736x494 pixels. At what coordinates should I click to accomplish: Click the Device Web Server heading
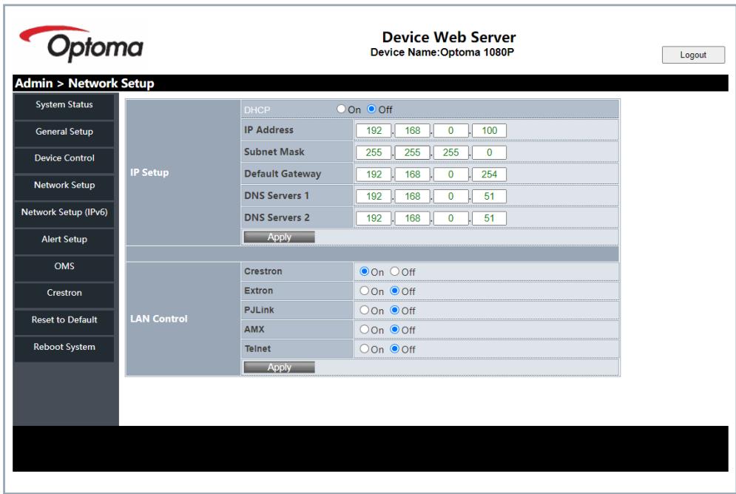pyautogui.click(x=449, y=37)
